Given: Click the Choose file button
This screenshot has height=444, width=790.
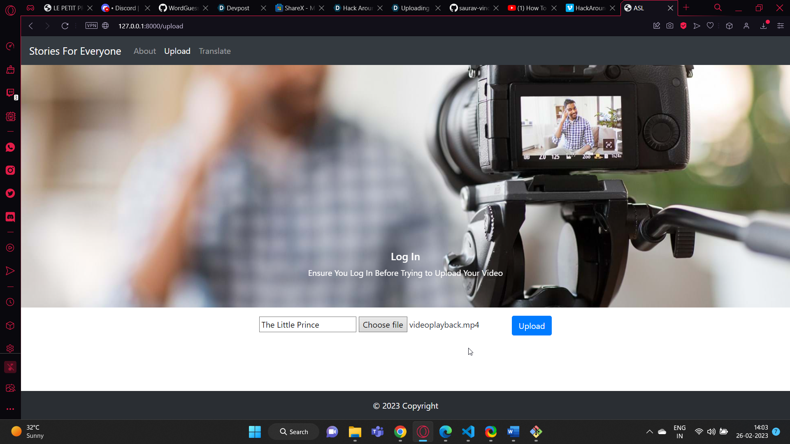Looking at the screenshot, I should tap(383, 325).
